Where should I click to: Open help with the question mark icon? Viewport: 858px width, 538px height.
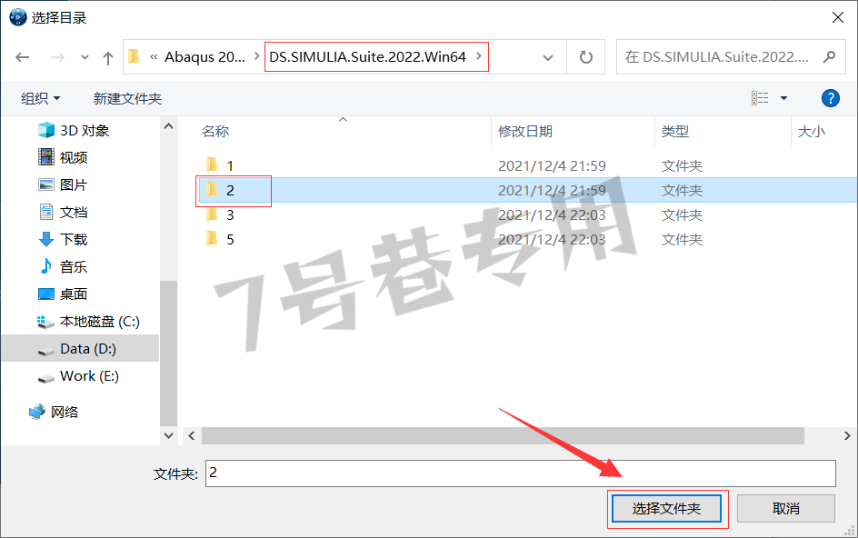click(x=830, y=98)
